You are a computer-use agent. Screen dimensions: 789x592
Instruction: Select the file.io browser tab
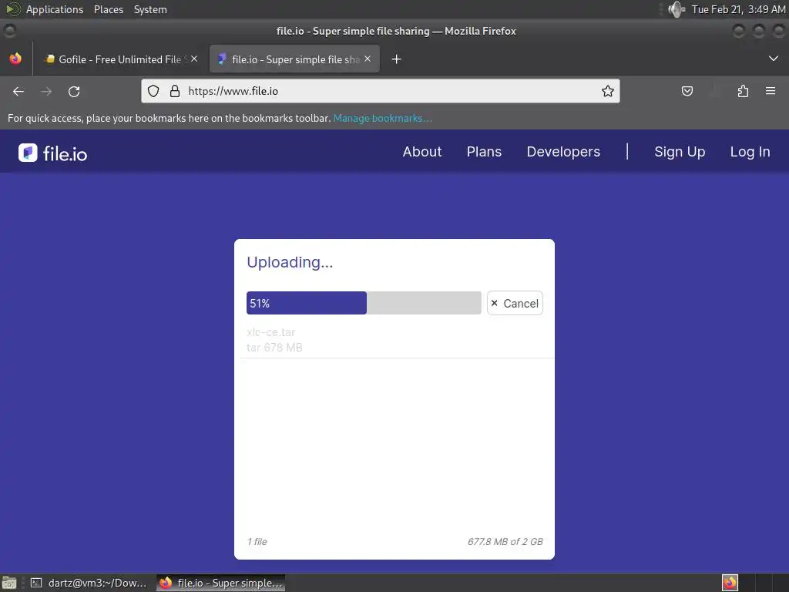tap(294, 59)
